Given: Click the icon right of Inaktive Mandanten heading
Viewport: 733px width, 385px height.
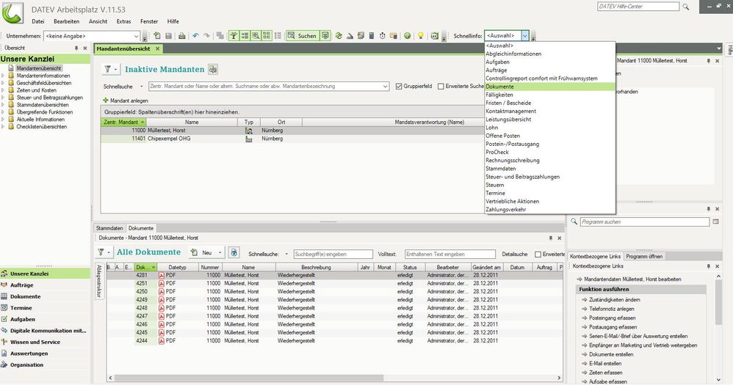Looking at the screenshot, I should click(212, 70).
